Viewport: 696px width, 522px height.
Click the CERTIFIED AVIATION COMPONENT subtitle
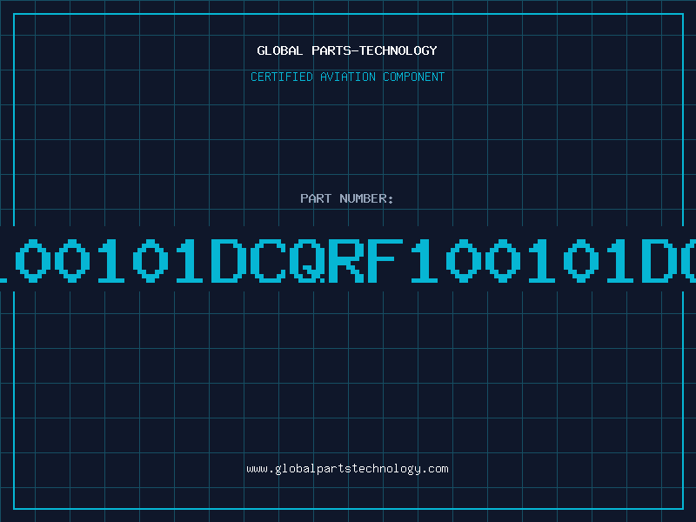pos(347,77)
